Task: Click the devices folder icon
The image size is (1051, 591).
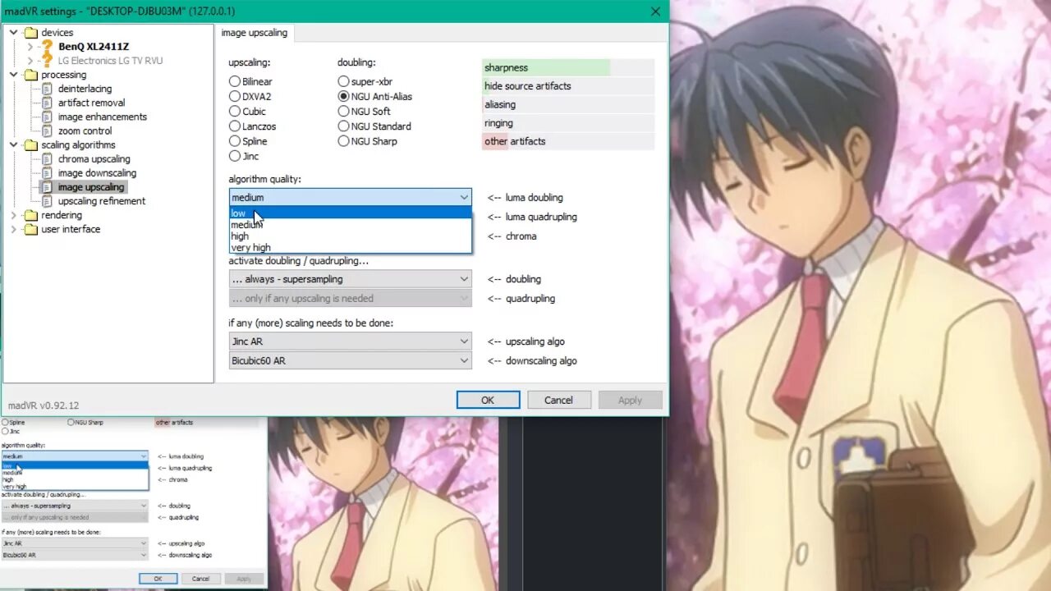Action: (31, 33)
